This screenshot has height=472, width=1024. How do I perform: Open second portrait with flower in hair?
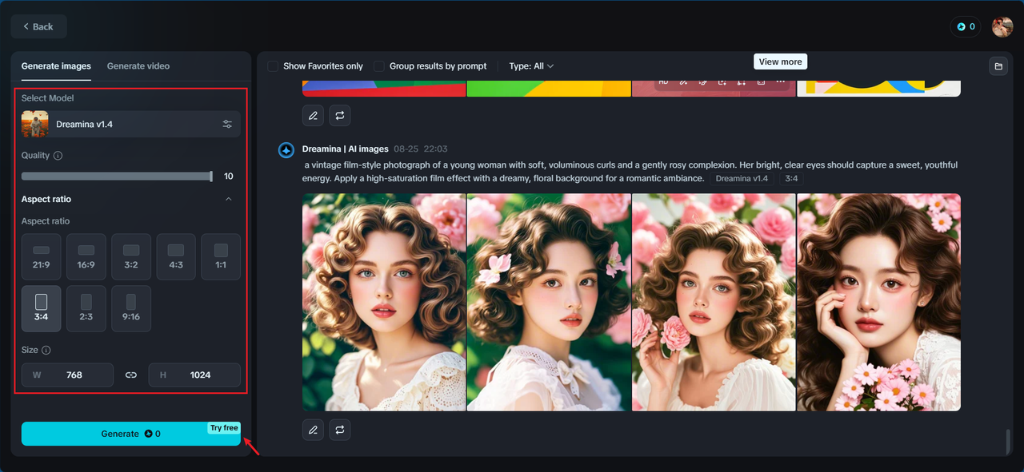(549, 302)
